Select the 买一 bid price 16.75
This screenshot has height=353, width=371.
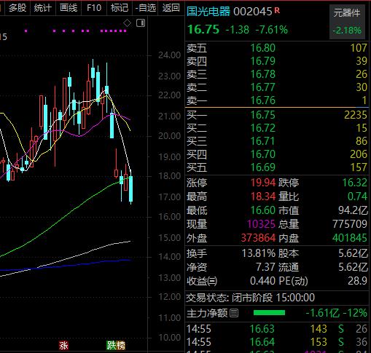point(263,115)
